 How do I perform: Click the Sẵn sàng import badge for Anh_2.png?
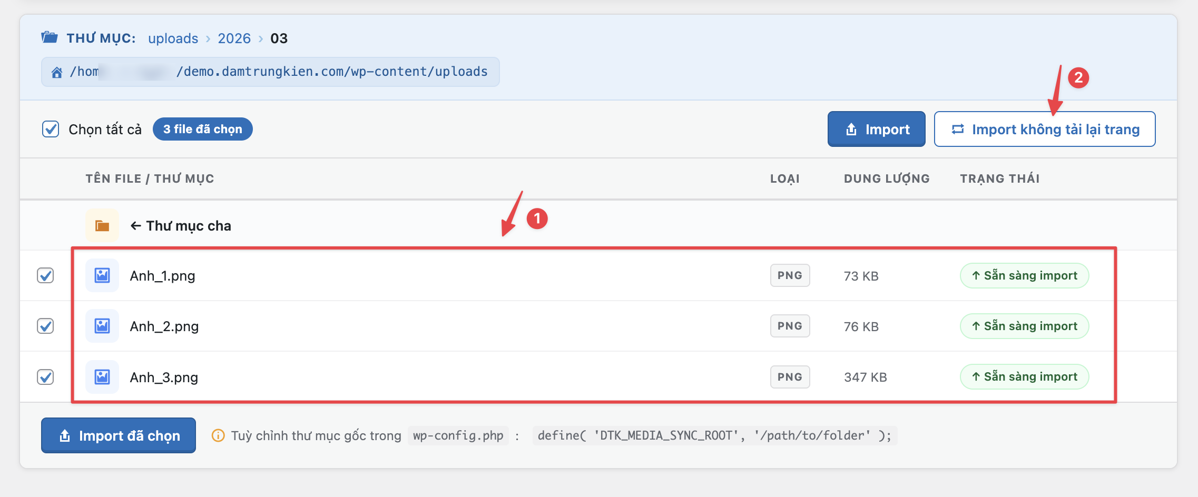pyautogui.click(x=1024, y=326)
